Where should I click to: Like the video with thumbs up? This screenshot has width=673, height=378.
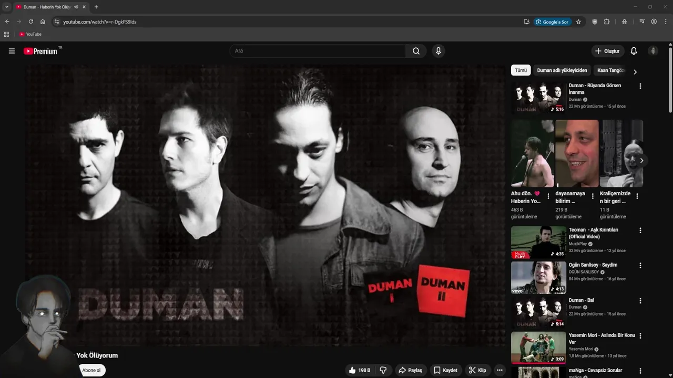[x=360, y=370]
